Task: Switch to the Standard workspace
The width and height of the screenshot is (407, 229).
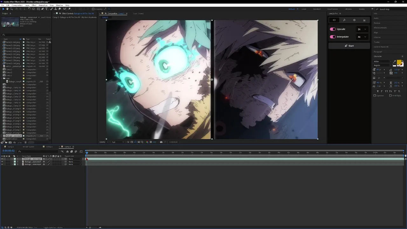Action: [x=317, y=9]
